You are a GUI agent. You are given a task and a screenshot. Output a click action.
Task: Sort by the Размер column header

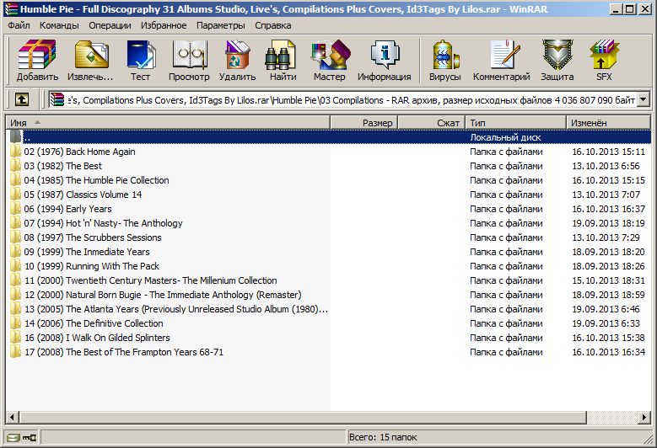pyautogui.click(x=364, y=123)
